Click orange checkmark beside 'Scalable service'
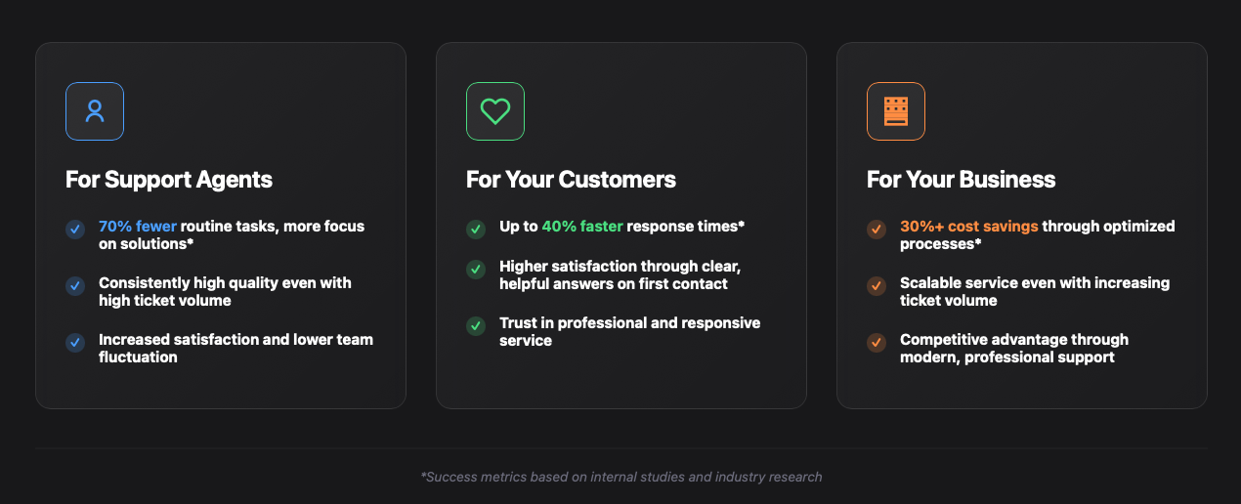The width and height of the screenshot is (1241, 504). point(877,286)
